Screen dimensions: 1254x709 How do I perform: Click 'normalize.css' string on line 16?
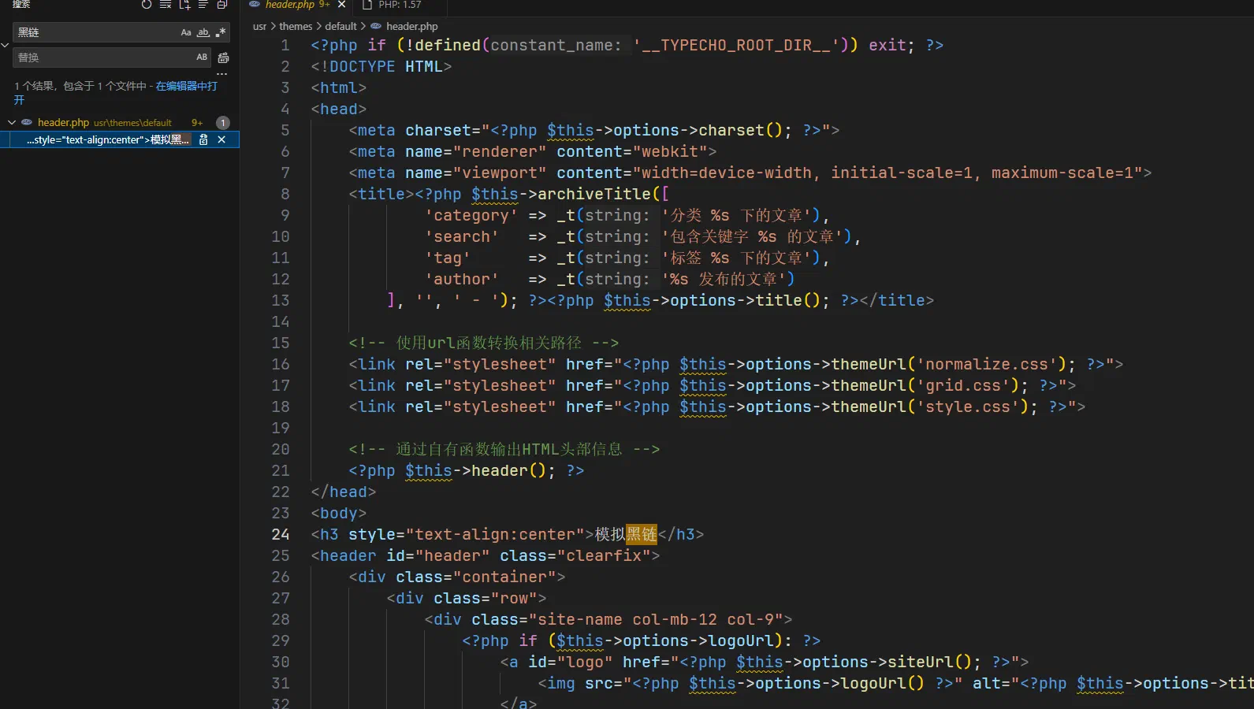[x=987, y=364]
